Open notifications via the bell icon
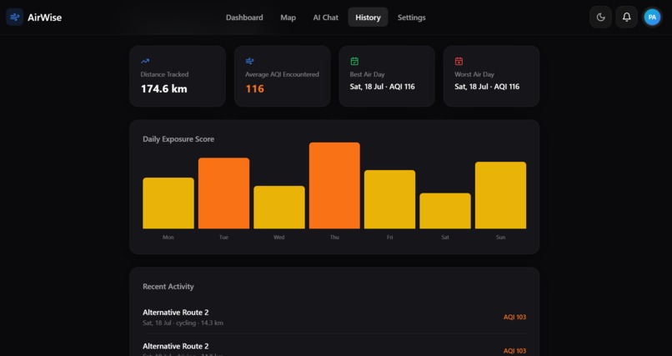This screenshot has width=672, height=356. point(627,18)
